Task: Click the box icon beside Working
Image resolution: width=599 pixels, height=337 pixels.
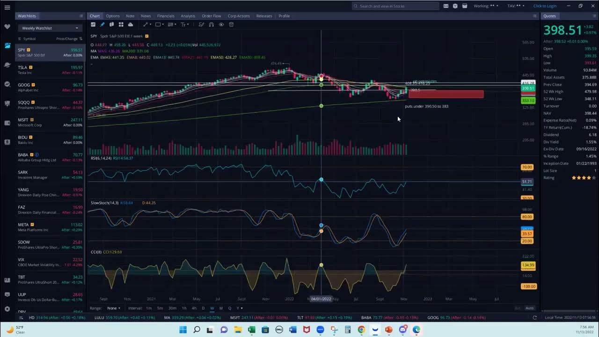Action: click(x=465, y=6)
